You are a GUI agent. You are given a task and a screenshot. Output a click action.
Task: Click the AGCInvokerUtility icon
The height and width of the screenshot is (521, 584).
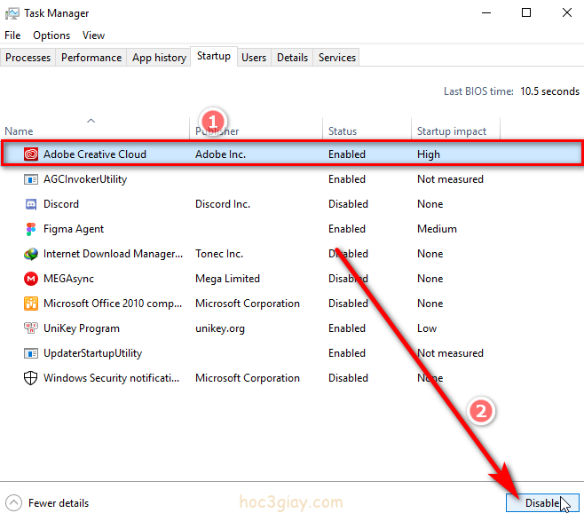30,179
